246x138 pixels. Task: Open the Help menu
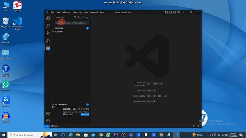102,13
